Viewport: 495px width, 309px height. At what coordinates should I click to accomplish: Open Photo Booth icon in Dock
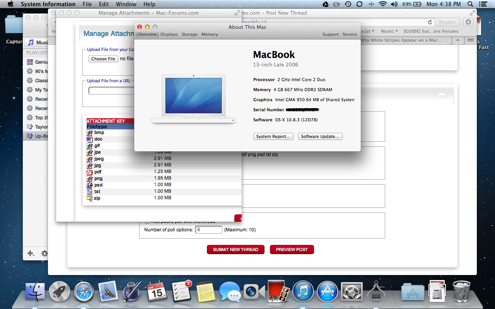tap(278, 291)
